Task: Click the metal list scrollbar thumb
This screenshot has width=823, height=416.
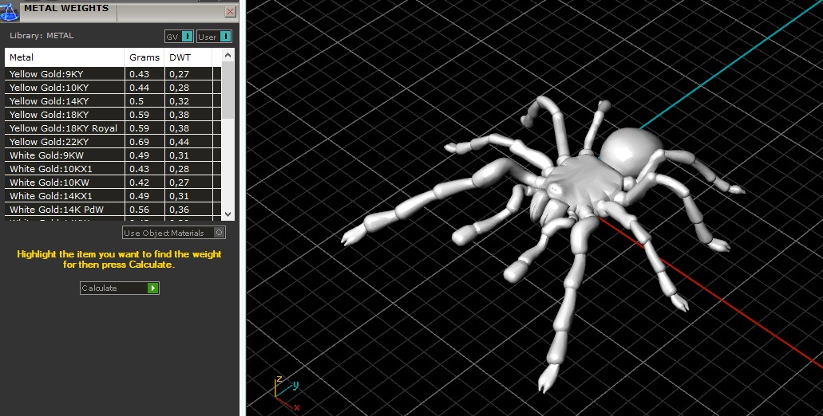Action: [x=228, y=91]
